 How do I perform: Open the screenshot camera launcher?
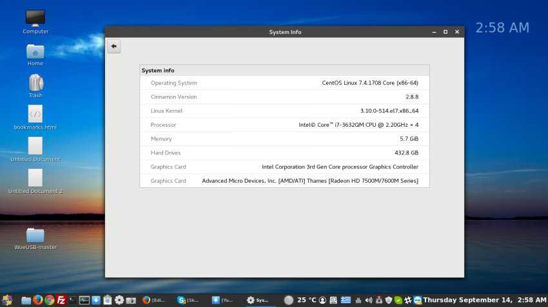[131, 301]
